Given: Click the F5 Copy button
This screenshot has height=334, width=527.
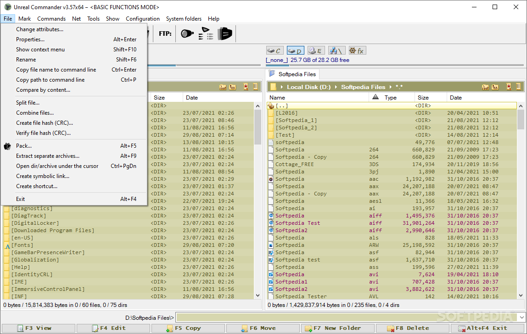Looking at the screenshot, I should coord(188,328).
